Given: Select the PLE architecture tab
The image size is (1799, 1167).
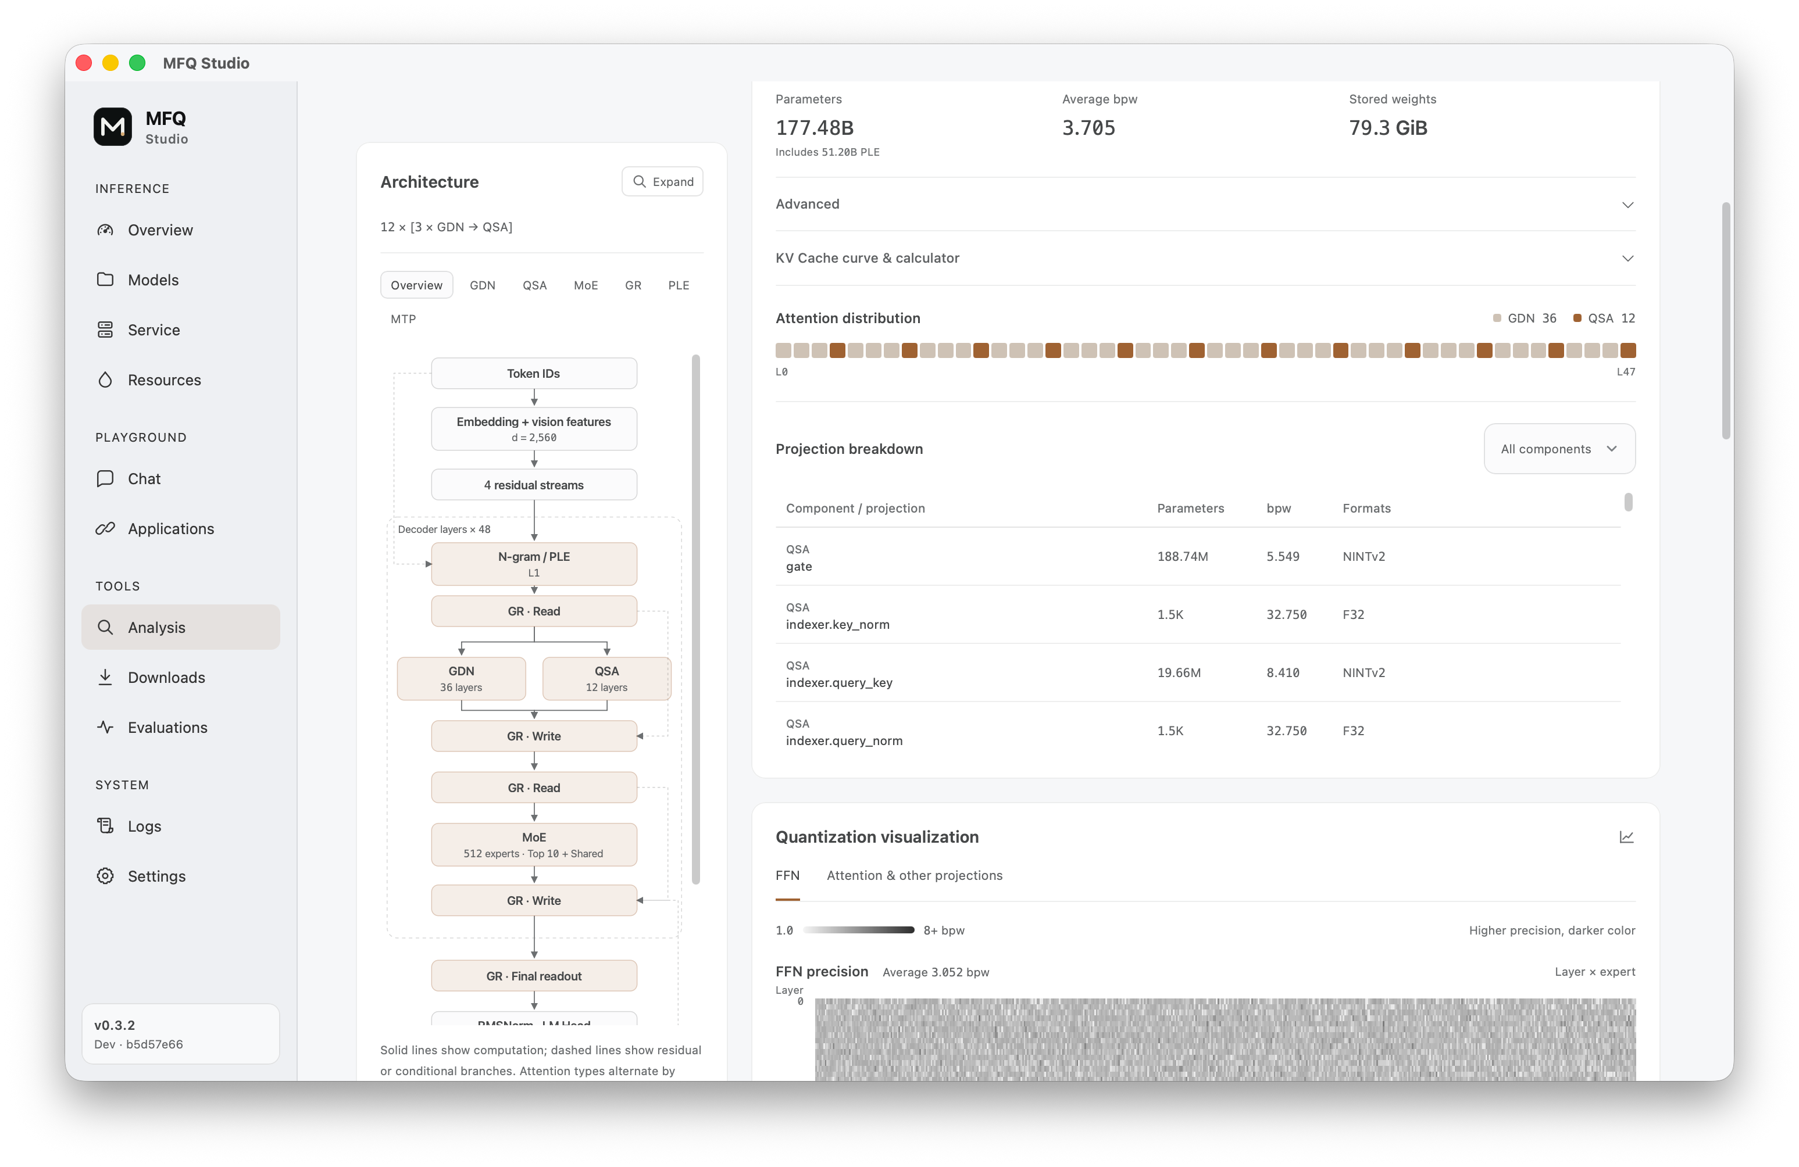Looking at the screenshot, I should (x=678, y=285).
